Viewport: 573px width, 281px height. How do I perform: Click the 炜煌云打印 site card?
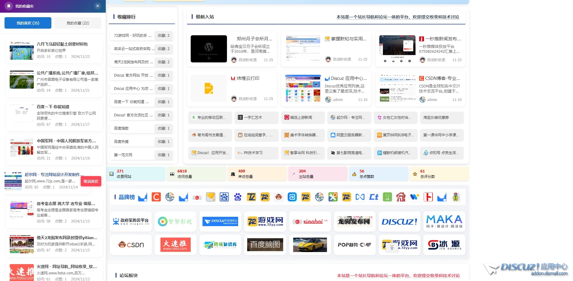(x=232, y=89)
